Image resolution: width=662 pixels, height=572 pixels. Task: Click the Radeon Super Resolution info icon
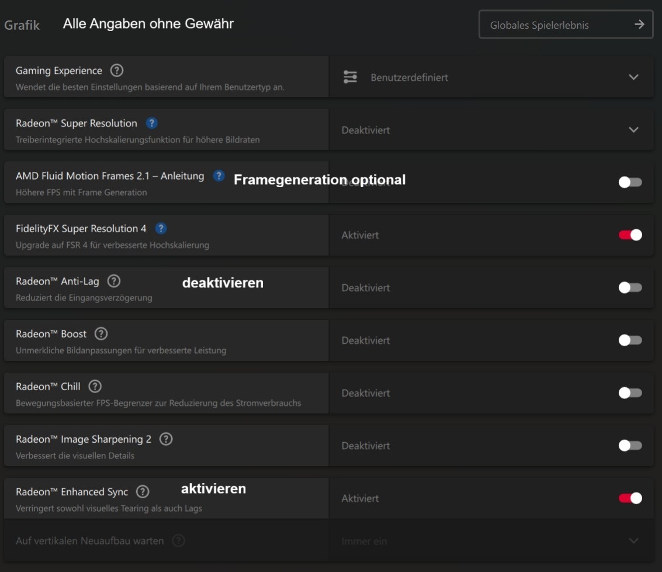[x=152, y=123]
